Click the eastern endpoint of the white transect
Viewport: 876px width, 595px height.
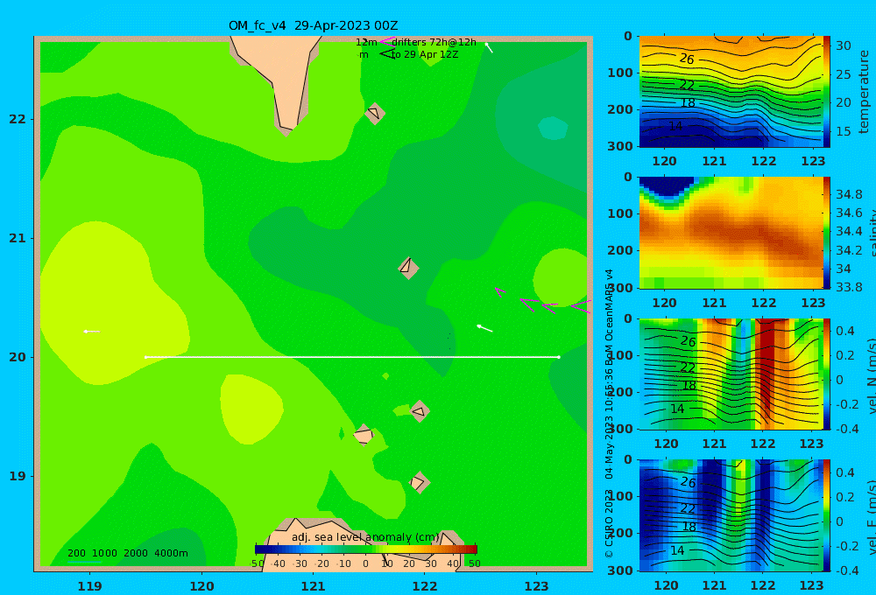click(559, 357)
